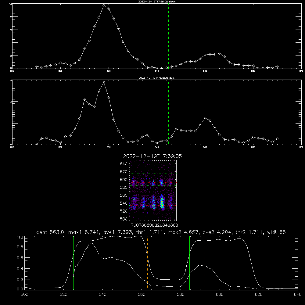The width and height of the screenshot is (305, 305).
Task: Click the dawn plot y-axis label 6
Action: pos(11,30)
